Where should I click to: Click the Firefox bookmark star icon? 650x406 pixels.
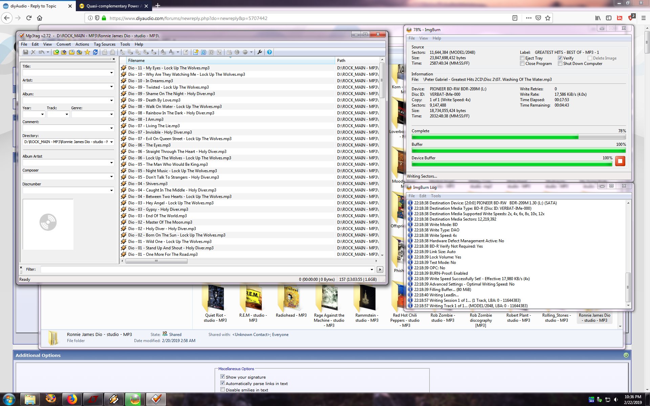click(548, 18)
